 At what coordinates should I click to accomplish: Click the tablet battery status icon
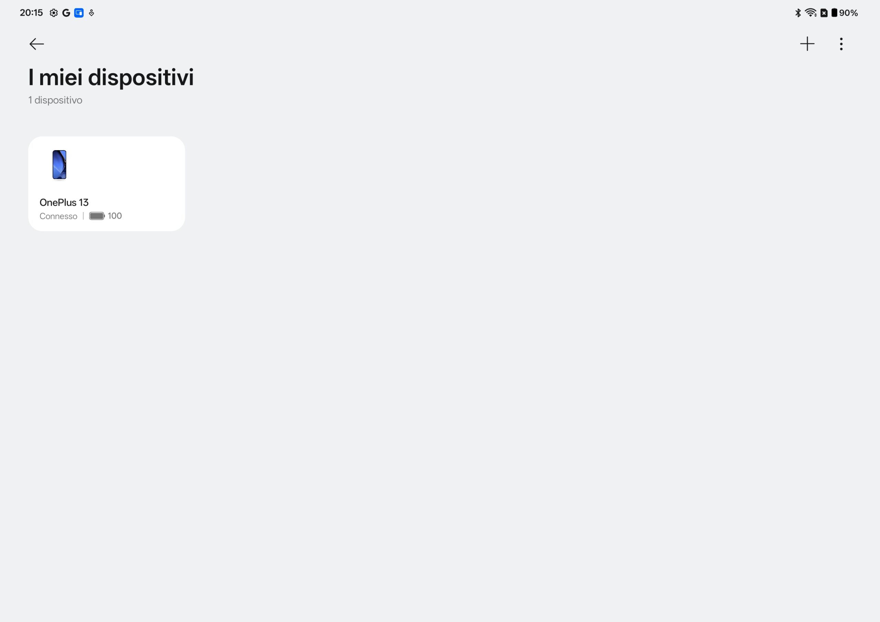(834, 13)
